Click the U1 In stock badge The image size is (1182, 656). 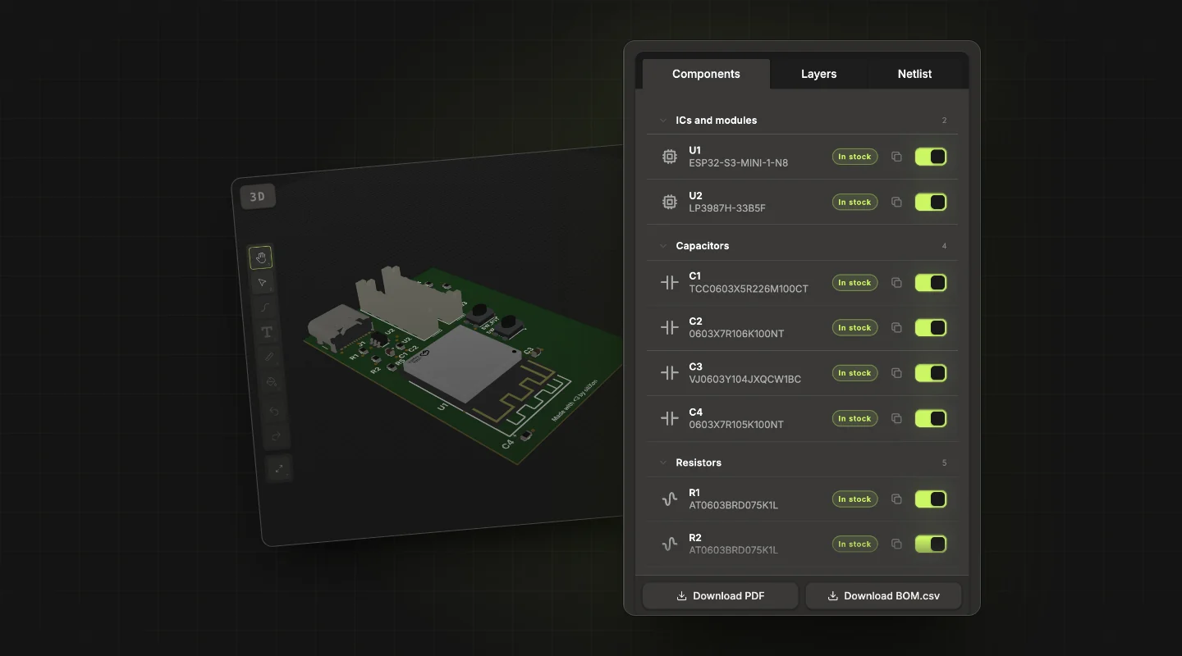[x=854, y=157]
